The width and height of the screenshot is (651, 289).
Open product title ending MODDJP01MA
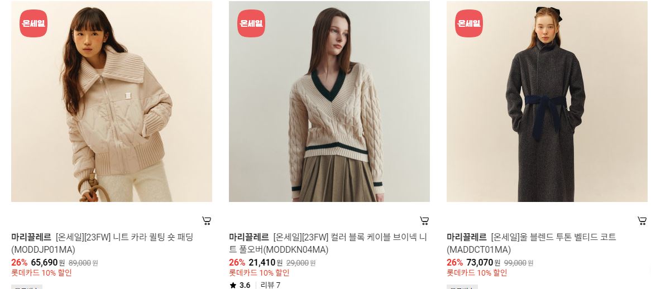point(102,243)
